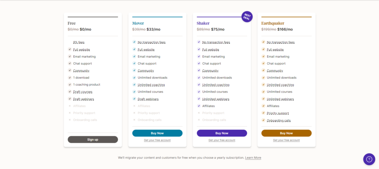Click checkmark next to Free plan Full website

point(70,49)
